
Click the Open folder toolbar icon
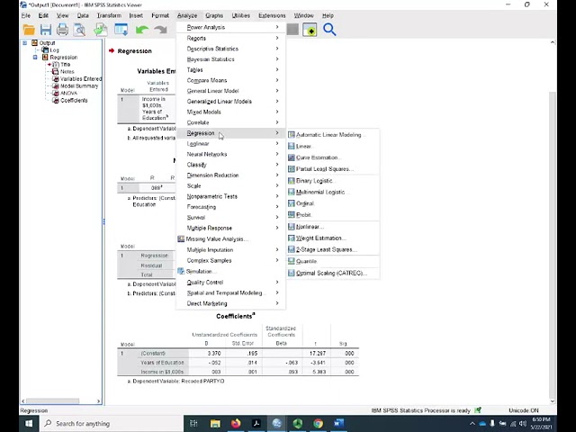[29, 30]
